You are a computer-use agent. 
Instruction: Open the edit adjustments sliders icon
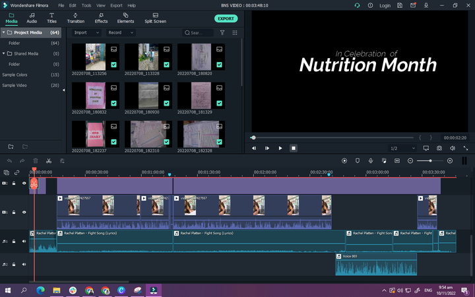62,161
